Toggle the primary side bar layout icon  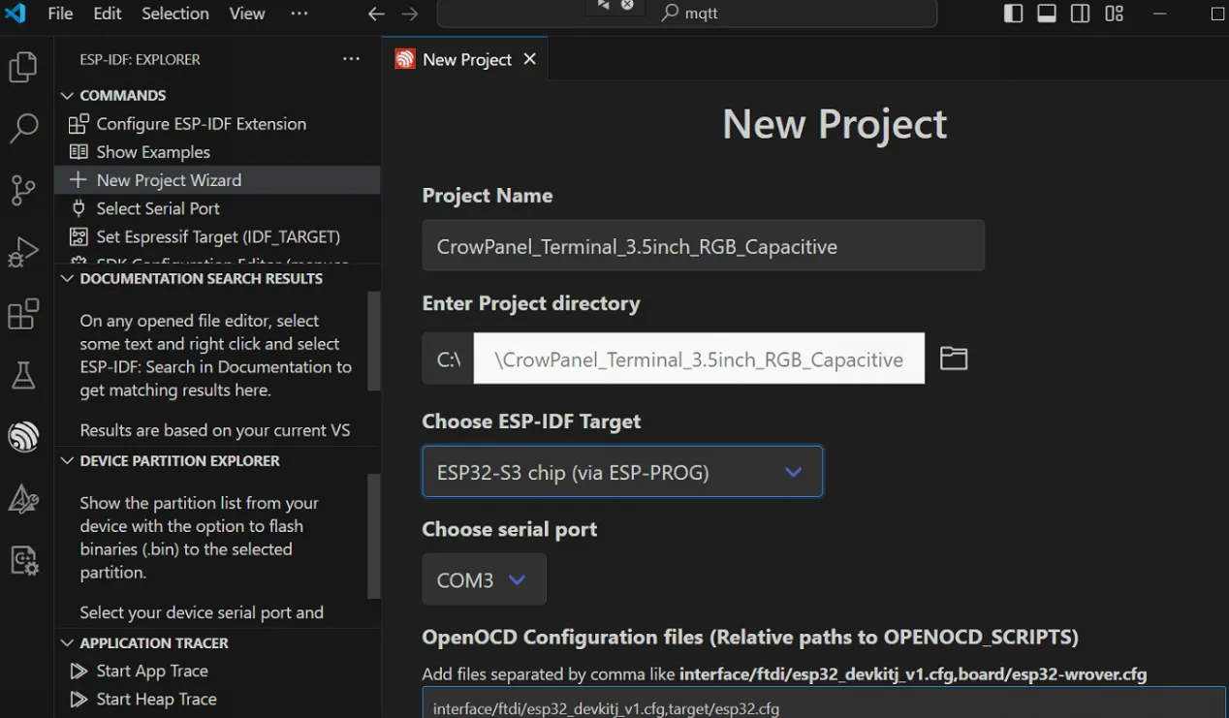coord(1013,14)
